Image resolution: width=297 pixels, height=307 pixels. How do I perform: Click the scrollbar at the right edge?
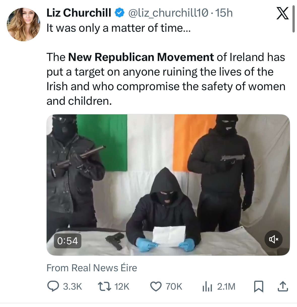tap(293, 19)
